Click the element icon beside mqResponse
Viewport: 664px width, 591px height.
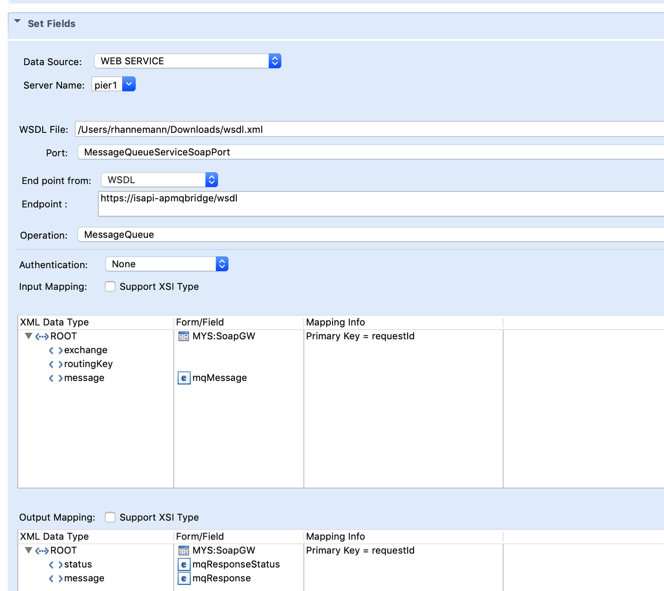(184, 578)
